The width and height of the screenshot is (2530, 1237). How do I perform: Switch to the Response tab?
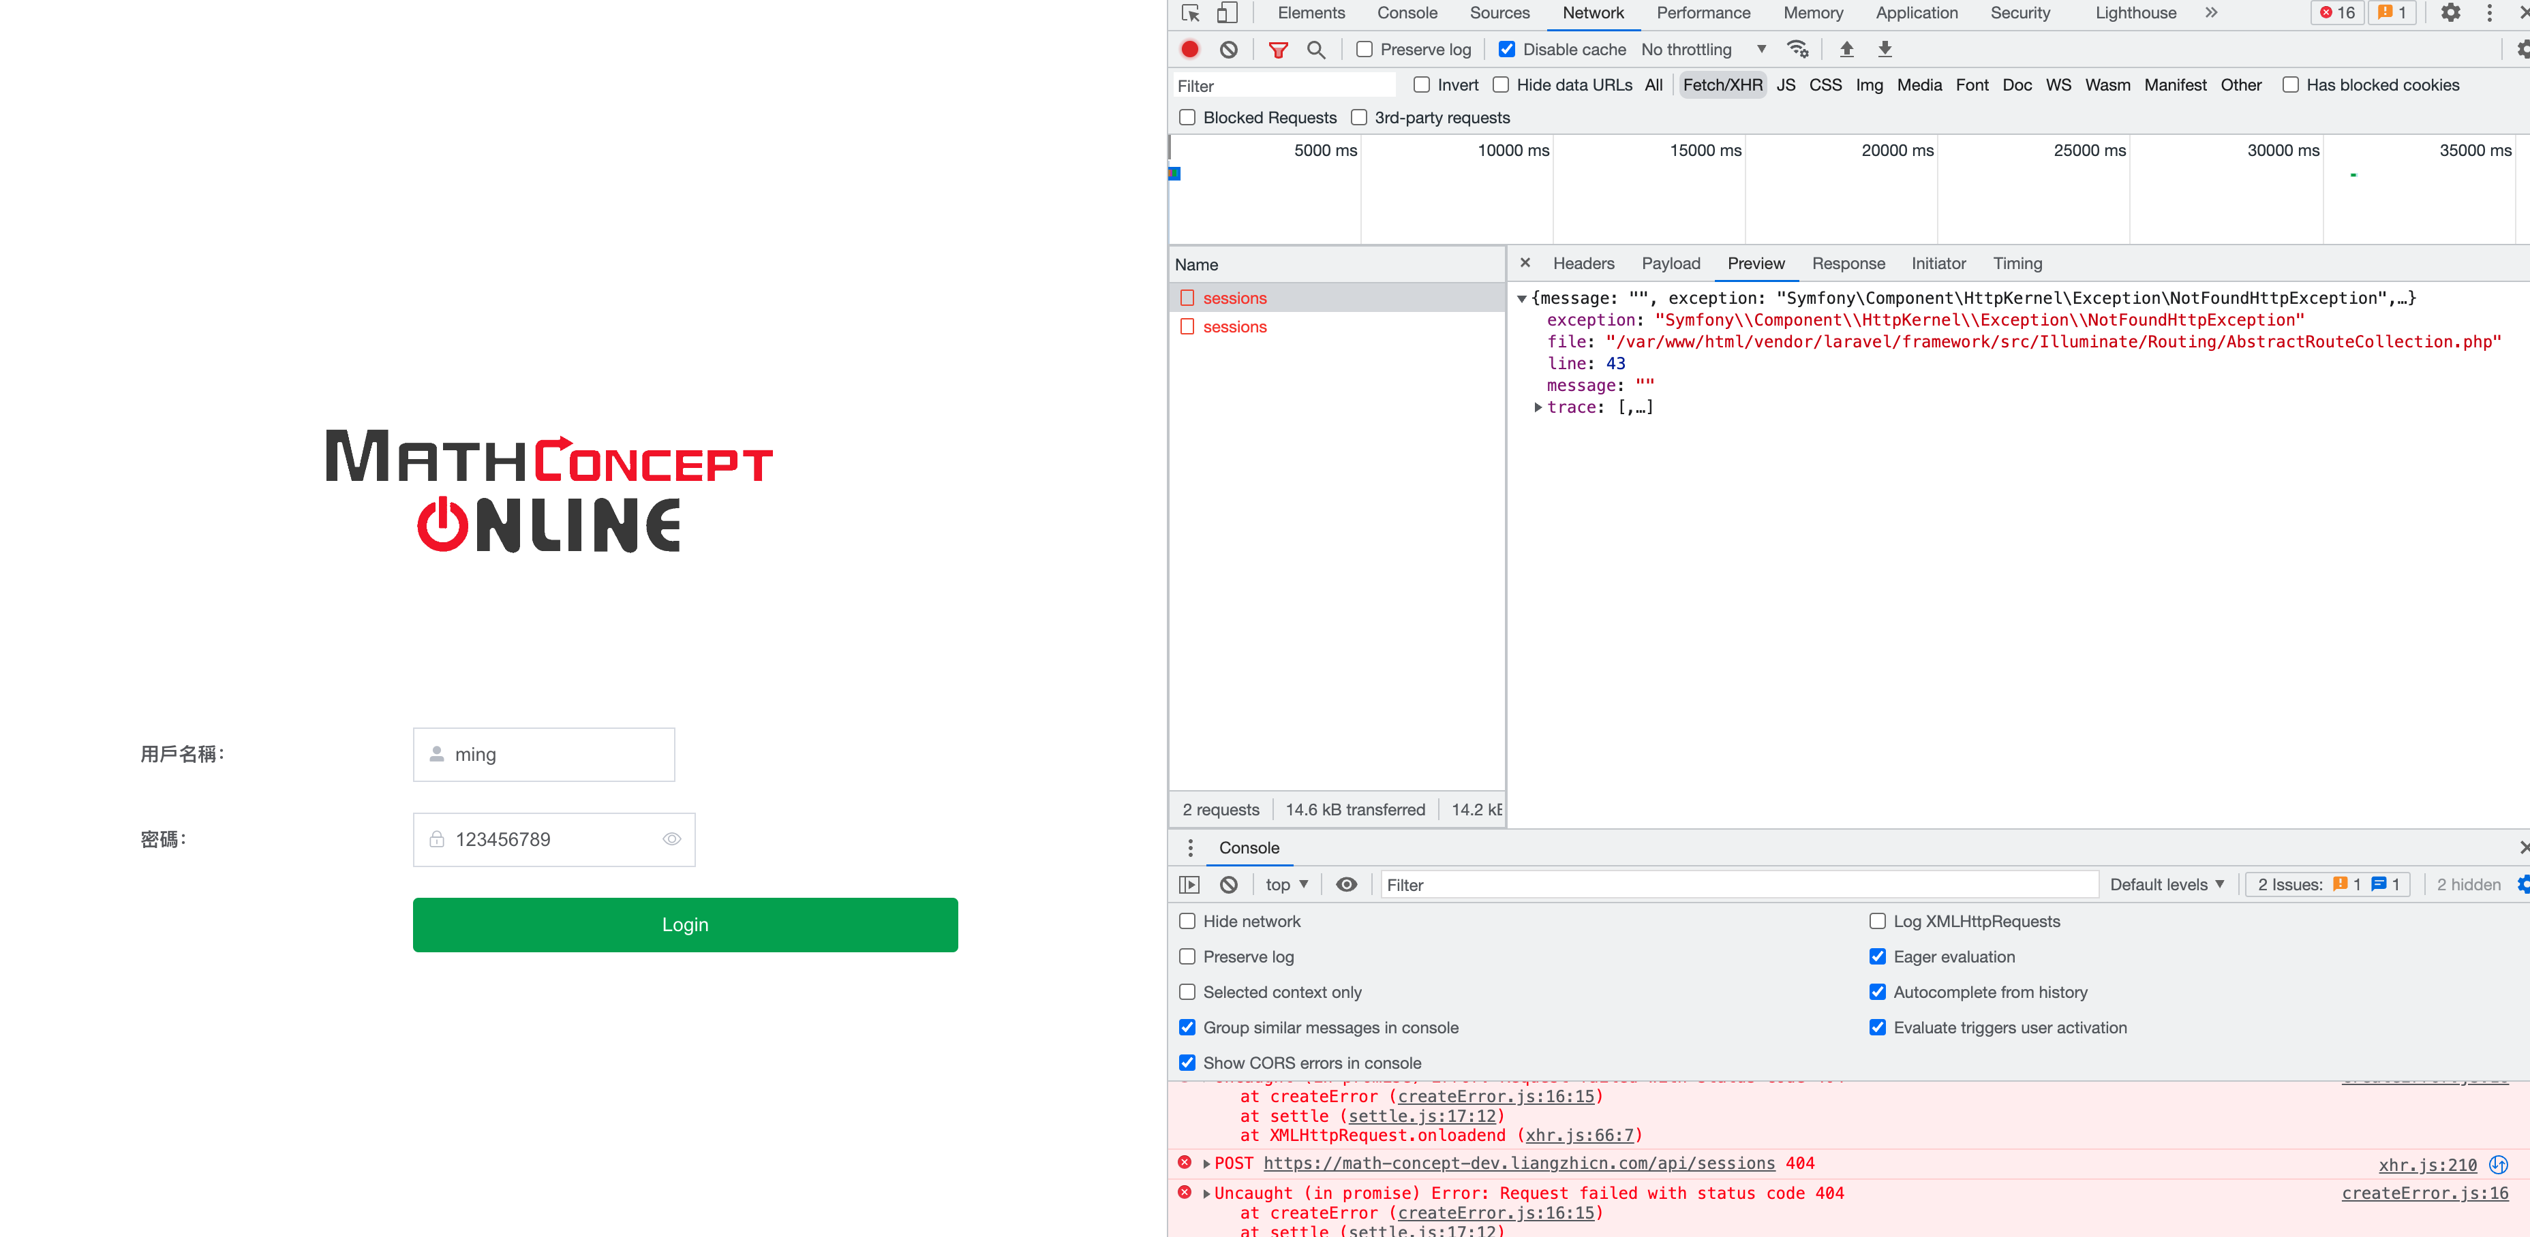point(1848,263)
